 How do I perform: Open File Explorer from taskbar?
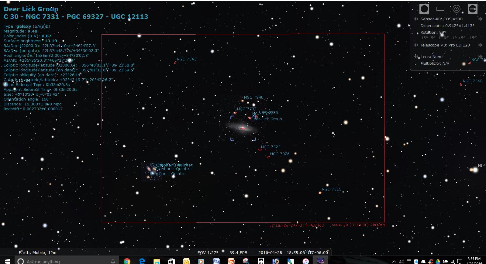[x=157, y=261]
